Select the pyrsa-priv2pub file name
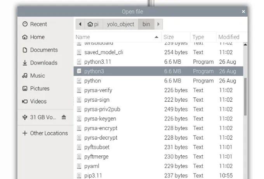Image resolution: width=264 pixels, height=179 pixels. tap(102, 109)
